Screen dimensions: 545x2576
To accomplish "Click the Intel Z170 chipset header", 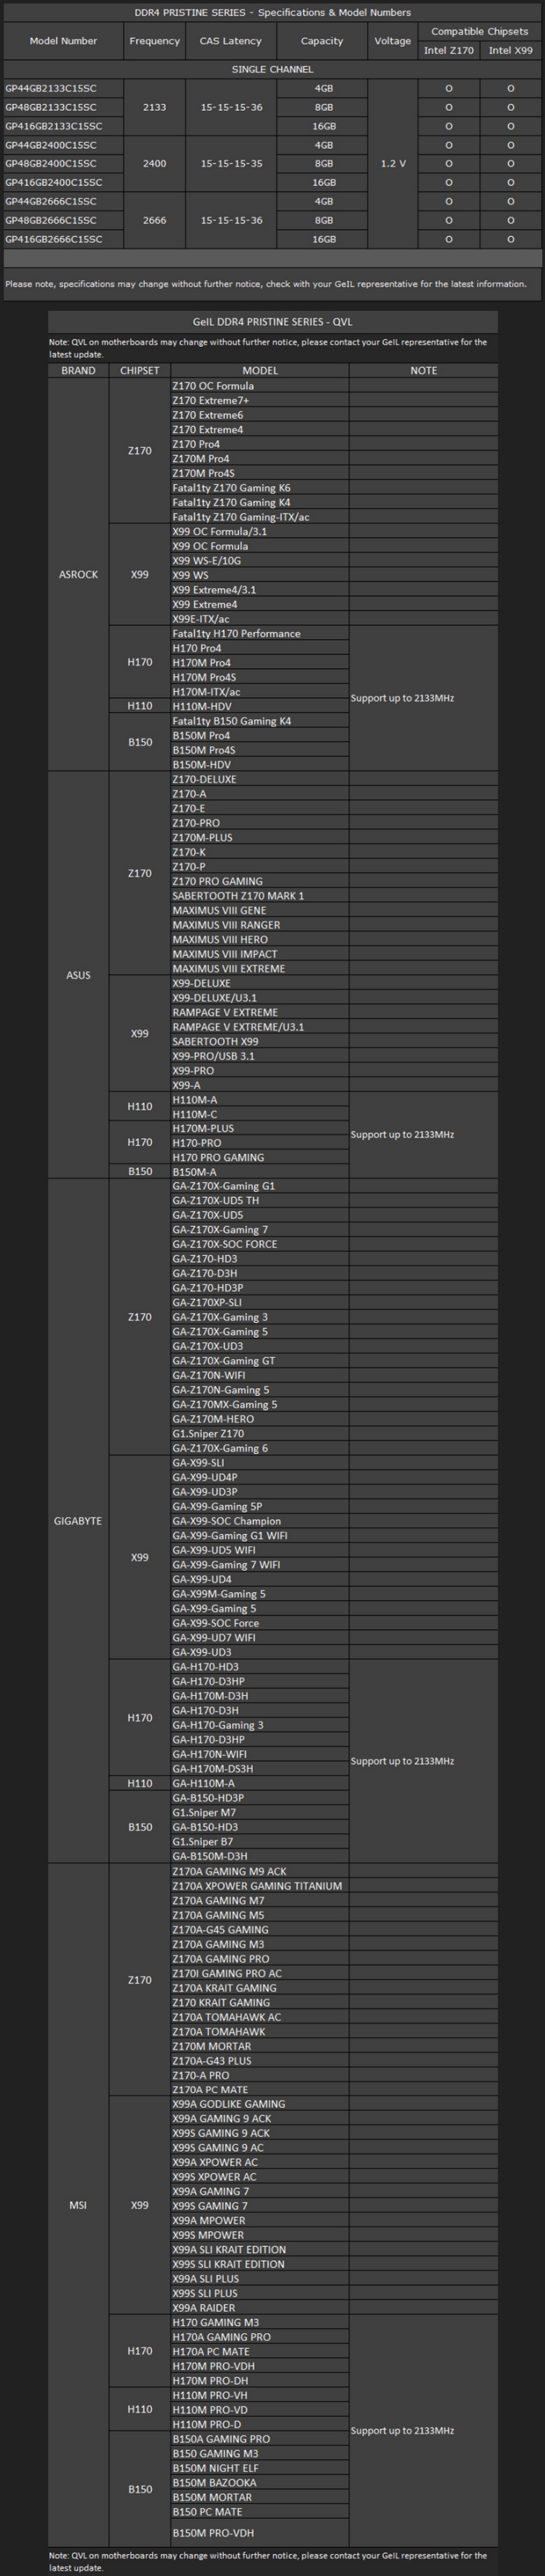I will [x=449, y=50].
